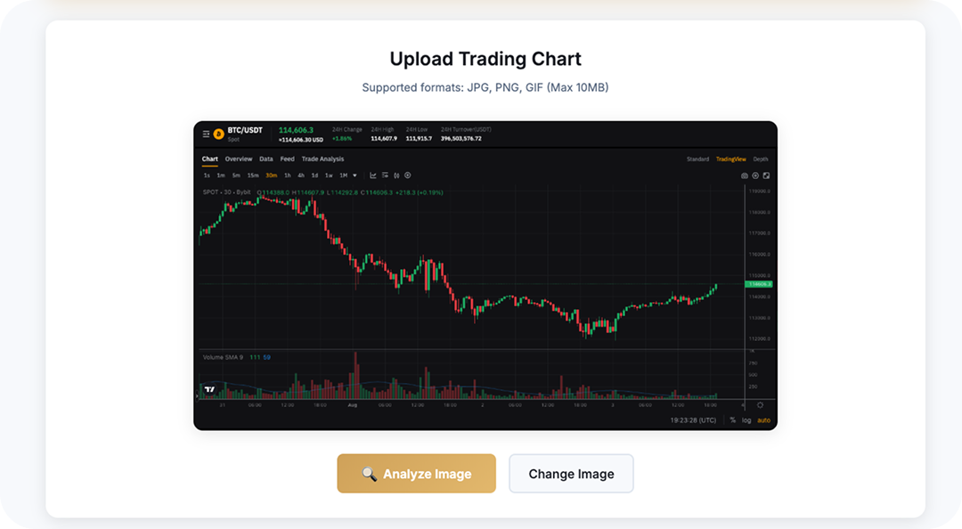
Task: Click the Analyze Image button
Action: [416, 474]
